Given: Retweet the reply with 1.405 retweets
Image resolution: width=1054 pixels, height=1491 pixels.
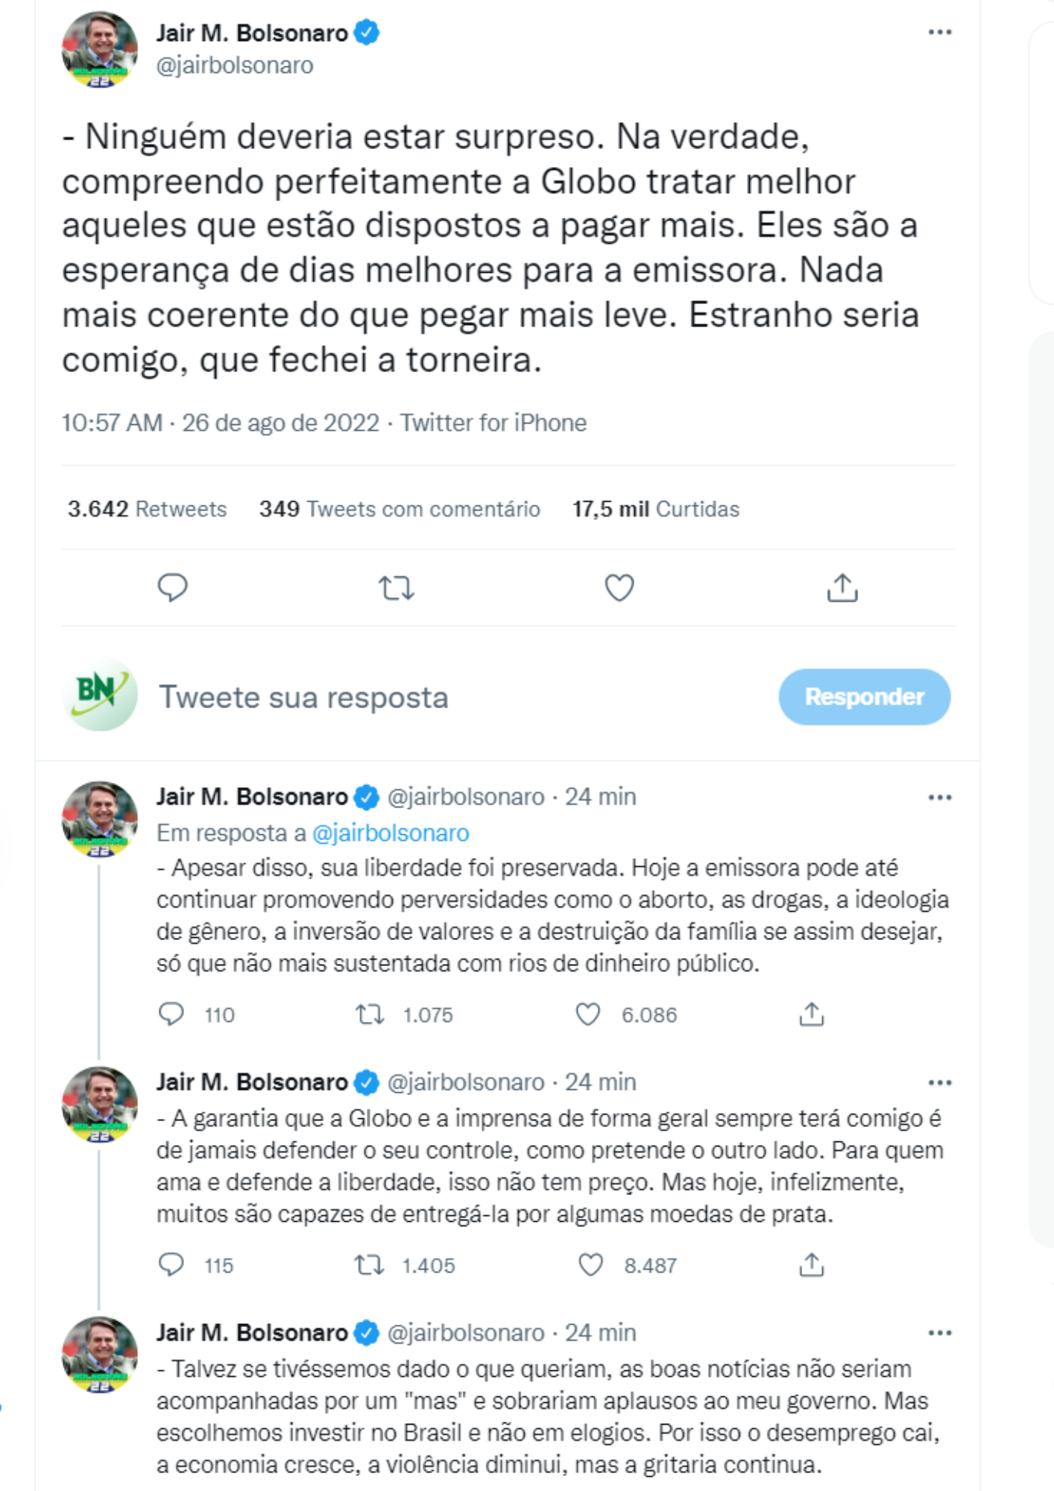Looking at the screenshot, I should point(370,1265).
